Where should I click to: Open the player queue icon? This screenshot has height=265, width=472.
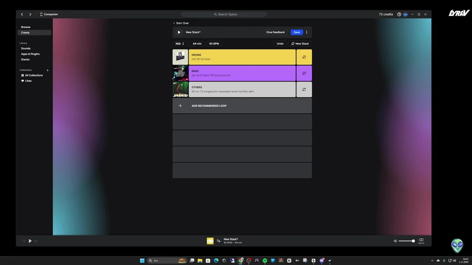point(219,241)
